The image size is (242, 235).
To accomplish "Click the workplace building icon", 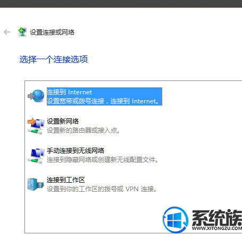I will [36, 184].
